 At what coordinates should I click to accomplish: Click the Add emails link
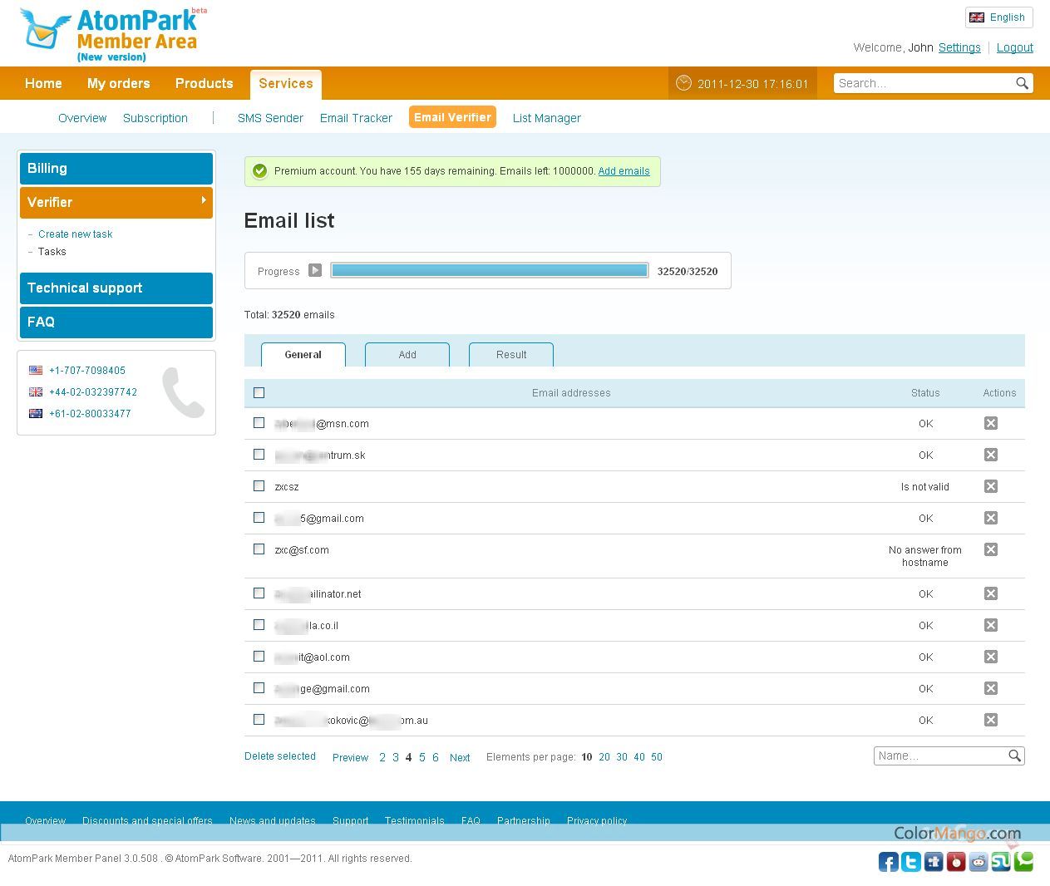pos(624,171)
